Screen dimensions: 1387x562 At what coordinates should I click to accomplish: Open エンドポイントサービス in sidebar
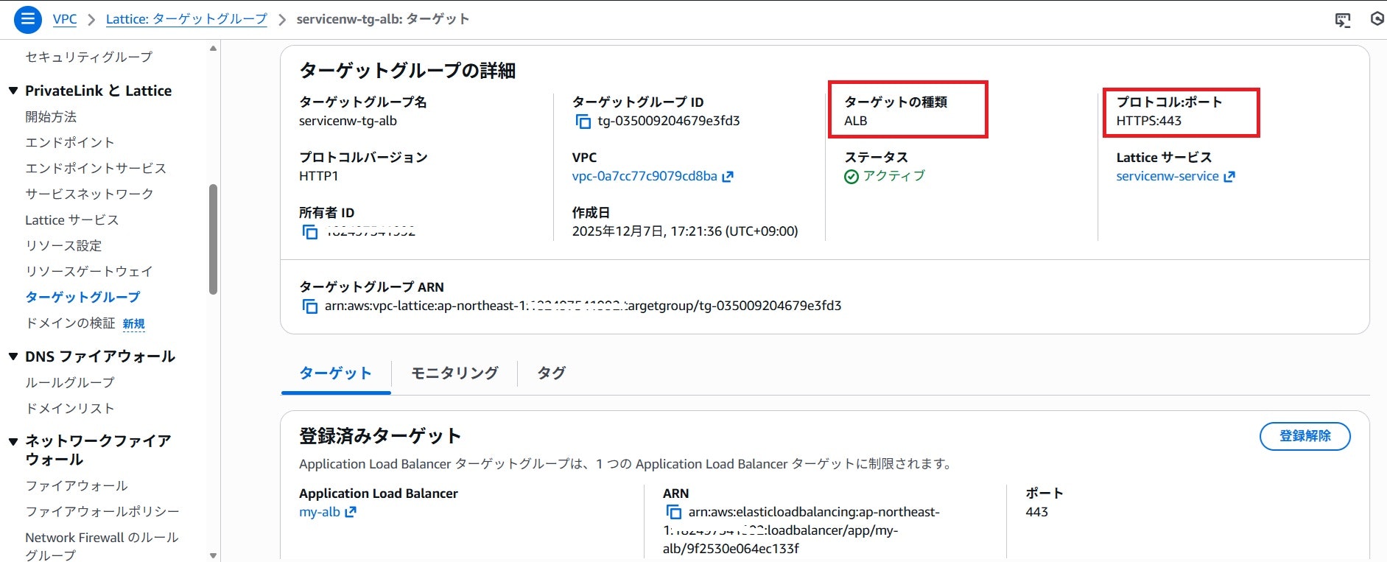[96, 168]
